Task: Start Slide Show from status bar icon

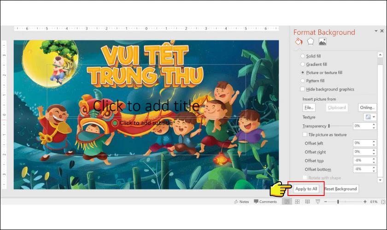Action: pos(317,201)
